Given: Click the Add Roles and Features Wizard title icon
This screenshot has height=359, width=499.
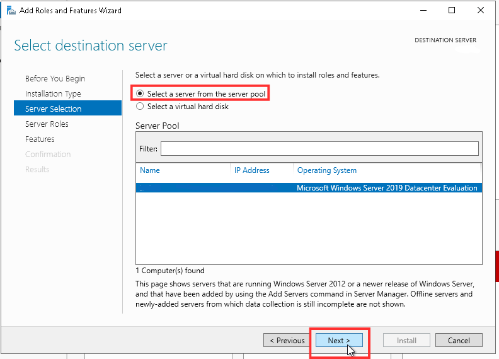Looking at the screenshot, I should [x=11, y=11].
